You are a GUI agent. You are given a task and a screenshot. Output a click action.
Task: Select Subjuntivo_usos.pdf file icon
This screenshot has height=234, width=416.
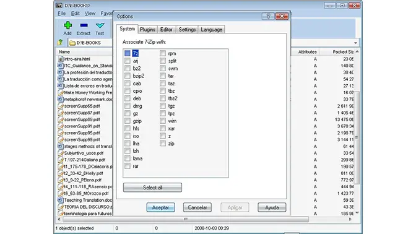click(61, 153)
